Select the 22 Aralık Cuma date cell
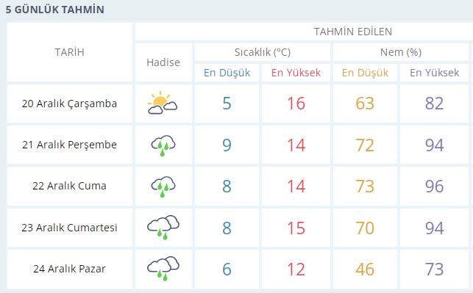 (x=69, y=186)
